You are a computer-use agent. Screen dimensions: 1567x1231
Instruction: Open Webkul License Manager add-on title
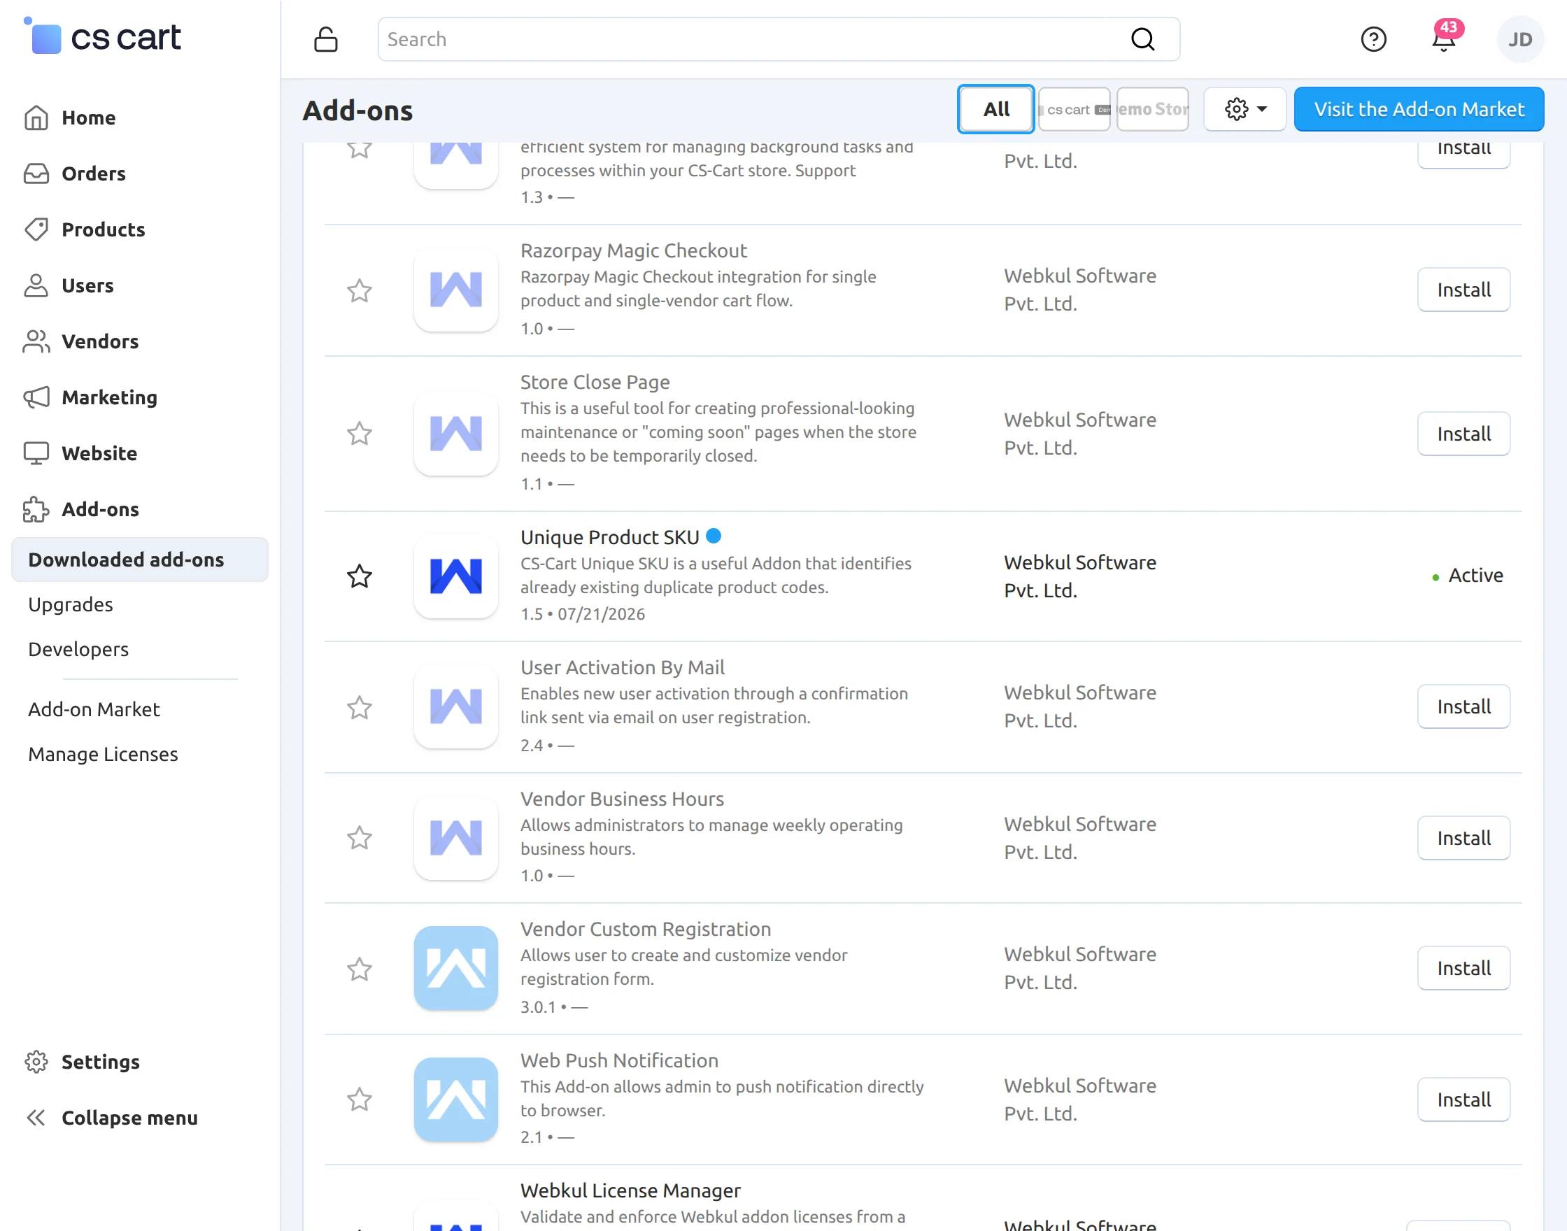click(x=631, y=1190)
